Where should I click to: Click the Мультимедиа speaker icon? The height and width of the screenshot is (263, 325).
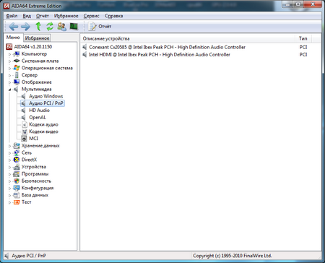(16, 89)
